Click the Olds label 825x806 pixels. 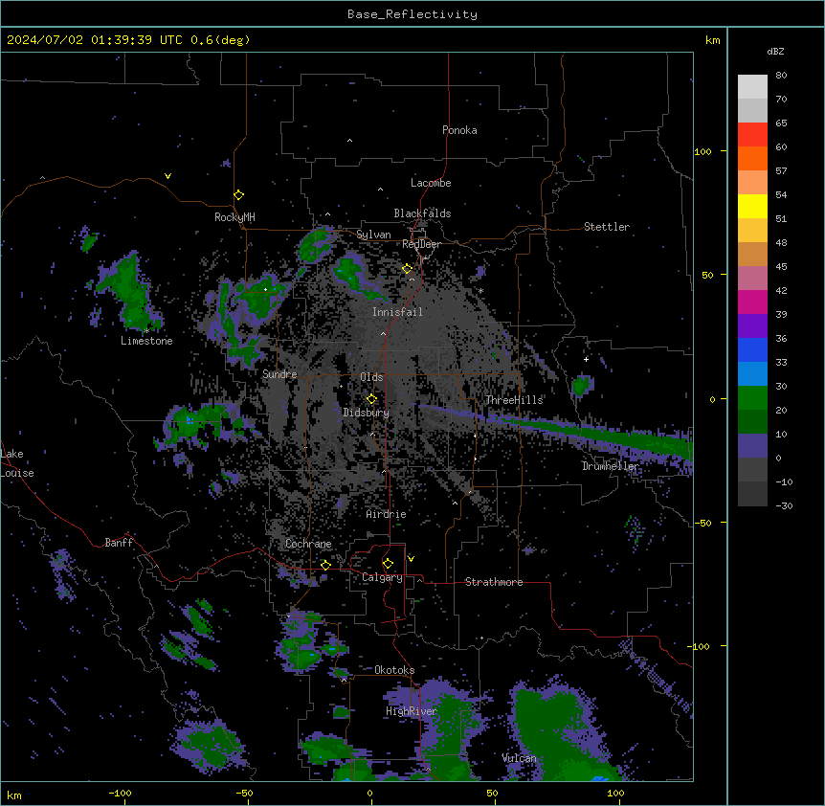pos(371,377)
